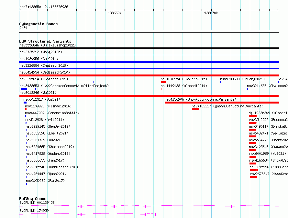Click the chr7:138650112..138676936 coordinates text
288x218 pixels.
(44, 7)
